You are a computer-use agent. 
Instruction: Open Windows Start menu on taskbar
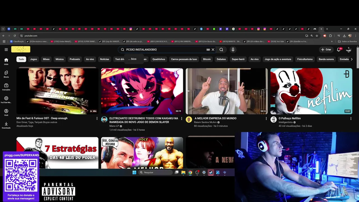click(134, 173)
